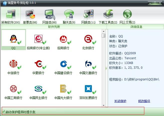
Task: Click the software list scrollbar thumb
Action: pyautogui.click(x=104, y=35)
